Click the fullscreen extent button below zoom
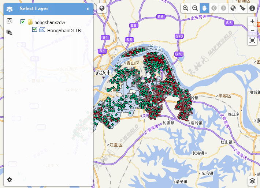The image size is (260, 188). coord(252,40)
